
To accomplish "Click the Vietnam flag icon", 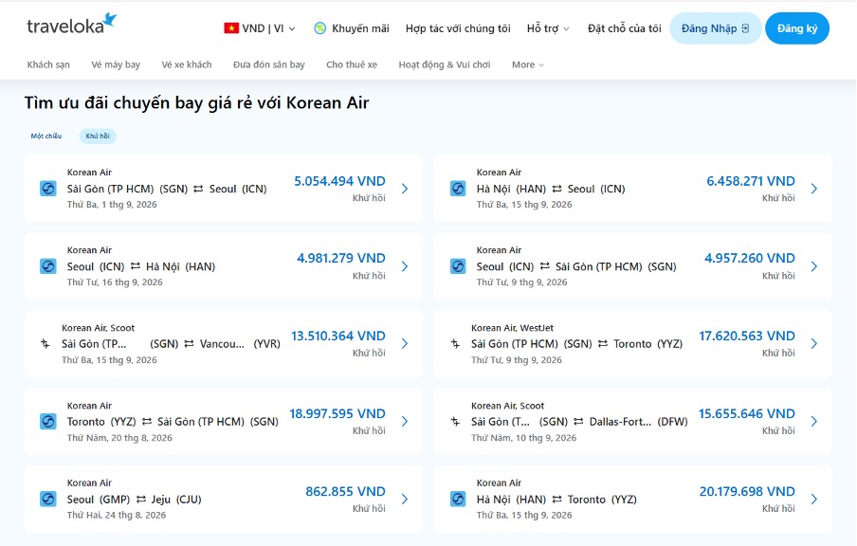I will pos(231,28).
